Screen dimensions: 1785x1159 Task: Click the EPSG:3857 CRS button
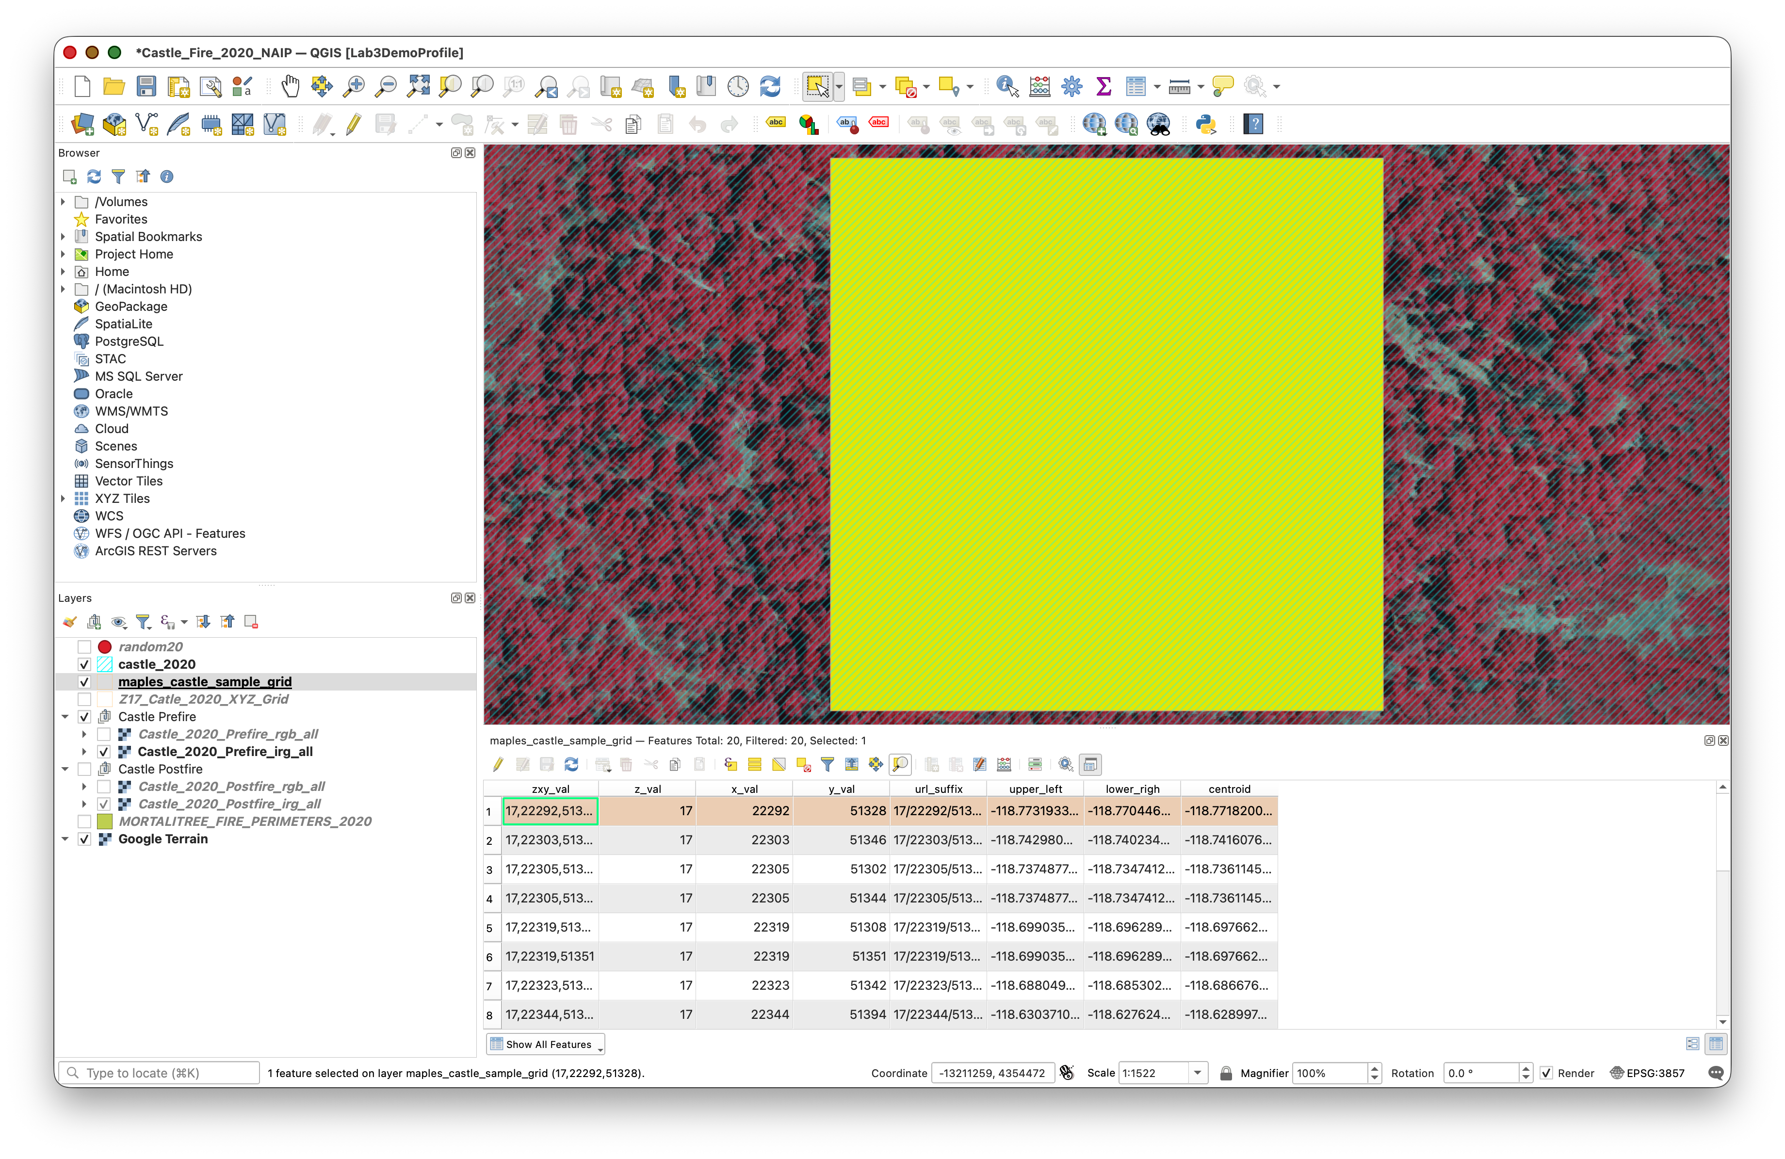click(x=1647, y=1073)
